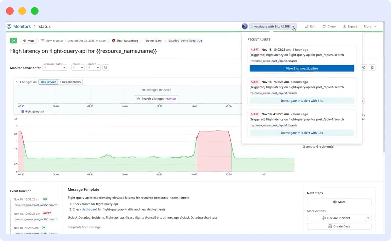
Task: Mute the monitor from header button
Action: tap(29, 41)
